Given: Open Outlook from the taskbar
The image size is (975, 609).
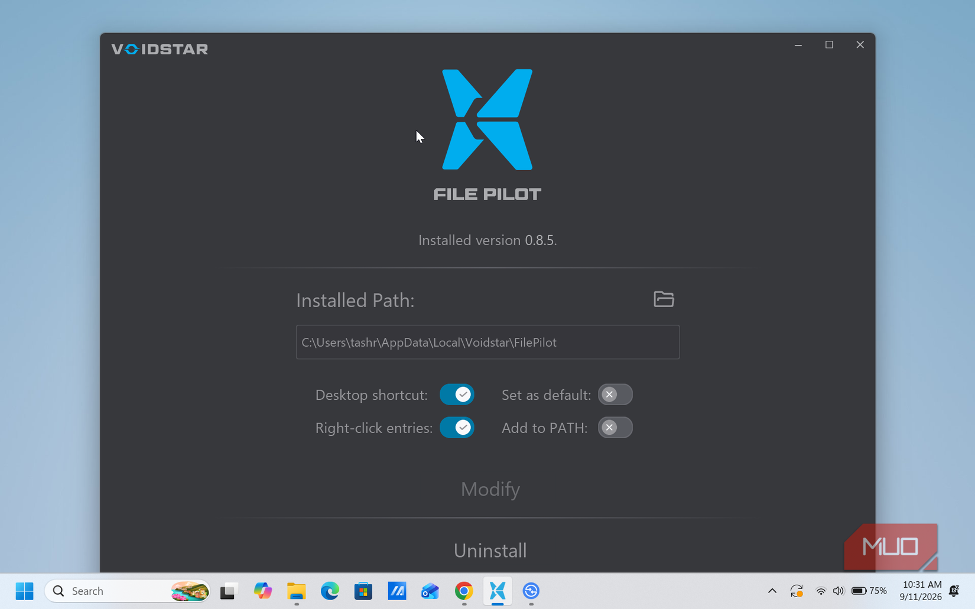Looking at the screenshot, I should point(430,591).
